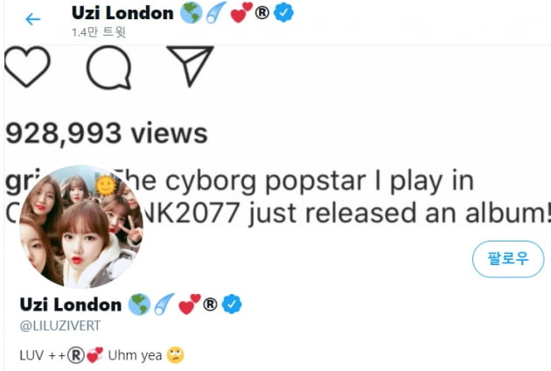Open the @LILUZIVERT handle link
Image resolution: width=551 pixels, height=371 pixels.
pos(60,325)
